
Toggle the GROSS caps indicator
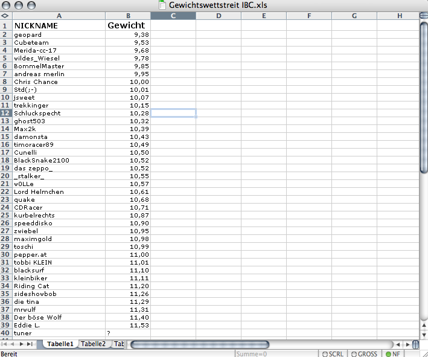(363, 353)
